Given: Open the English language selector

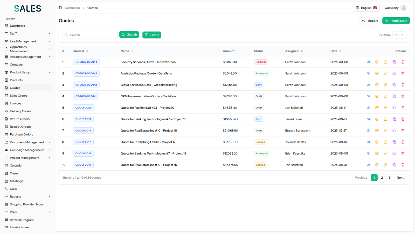Looking at the screenshot, I should point(366,8).
